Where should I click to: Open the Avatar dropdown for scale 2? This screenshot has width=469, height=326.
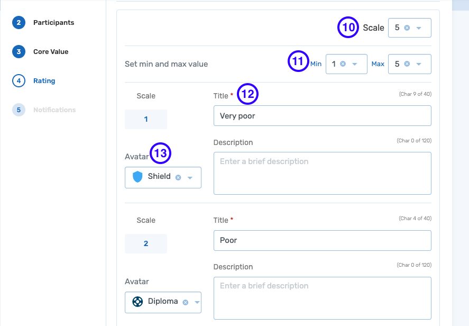(196, 302)
